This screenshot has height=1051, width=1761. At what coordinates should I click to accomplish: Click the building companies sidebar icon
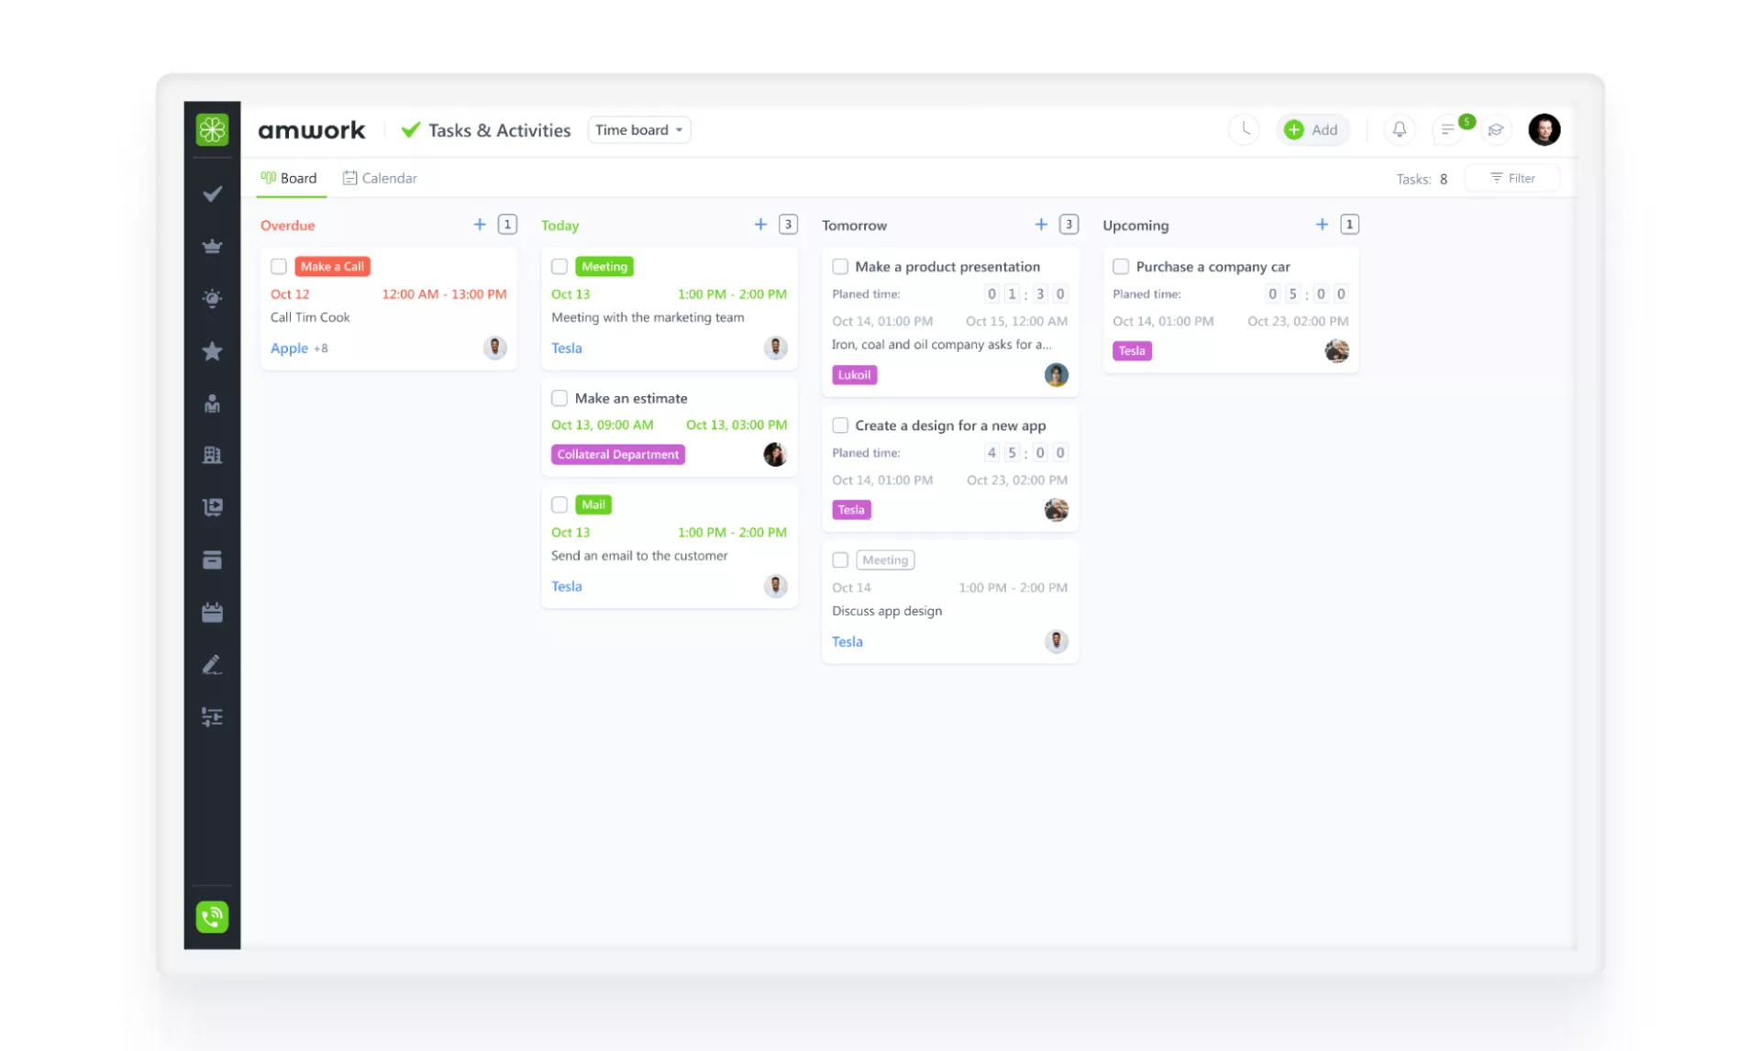(212, 455)
